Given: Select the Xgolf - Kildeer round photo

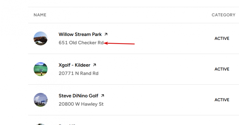Looking at the screenshot, I should tap(40, 69).
